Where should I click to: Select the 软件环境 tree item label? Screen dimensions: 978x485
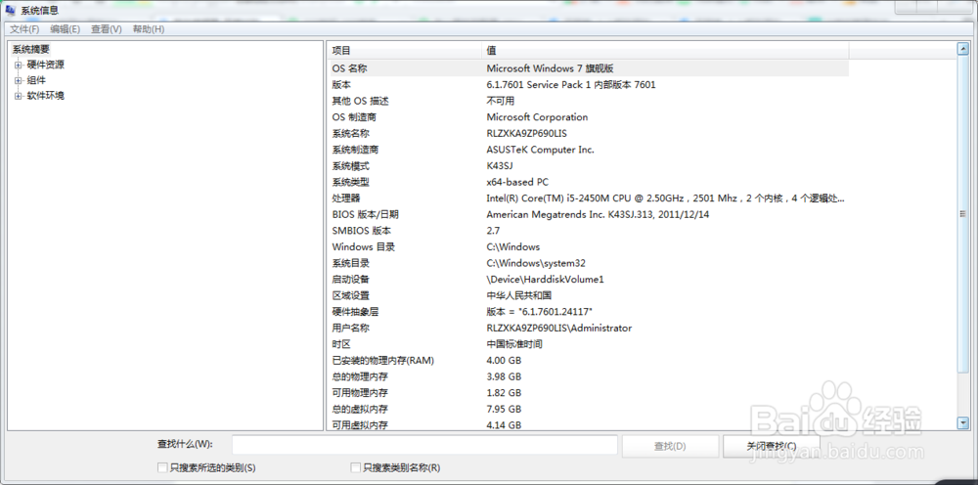point(46,96)
